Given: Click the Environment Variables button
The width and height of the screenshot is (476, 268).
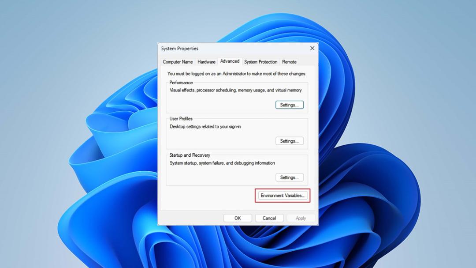Looking at the screenshot, I should [x=283, y=196].
